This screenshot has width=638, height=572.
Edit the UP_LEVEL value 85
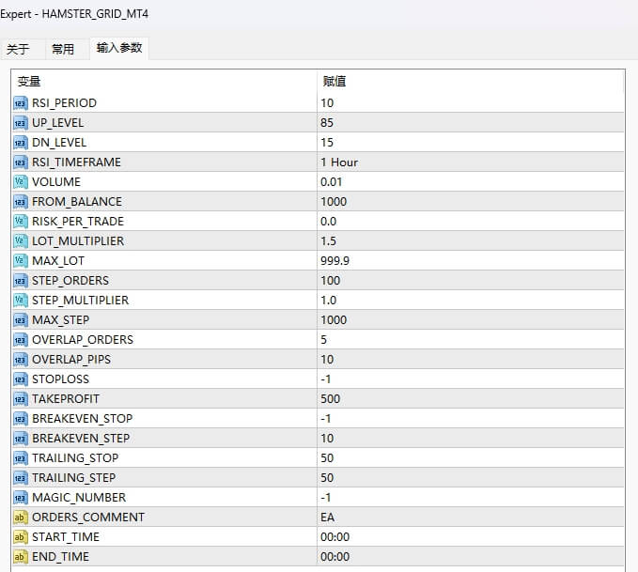coord(327,122)
